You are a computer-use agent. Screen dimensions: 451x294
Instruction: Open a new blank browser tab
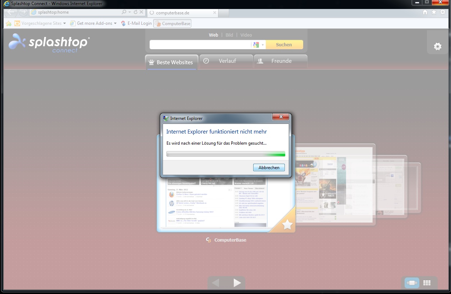pos(223,13)
